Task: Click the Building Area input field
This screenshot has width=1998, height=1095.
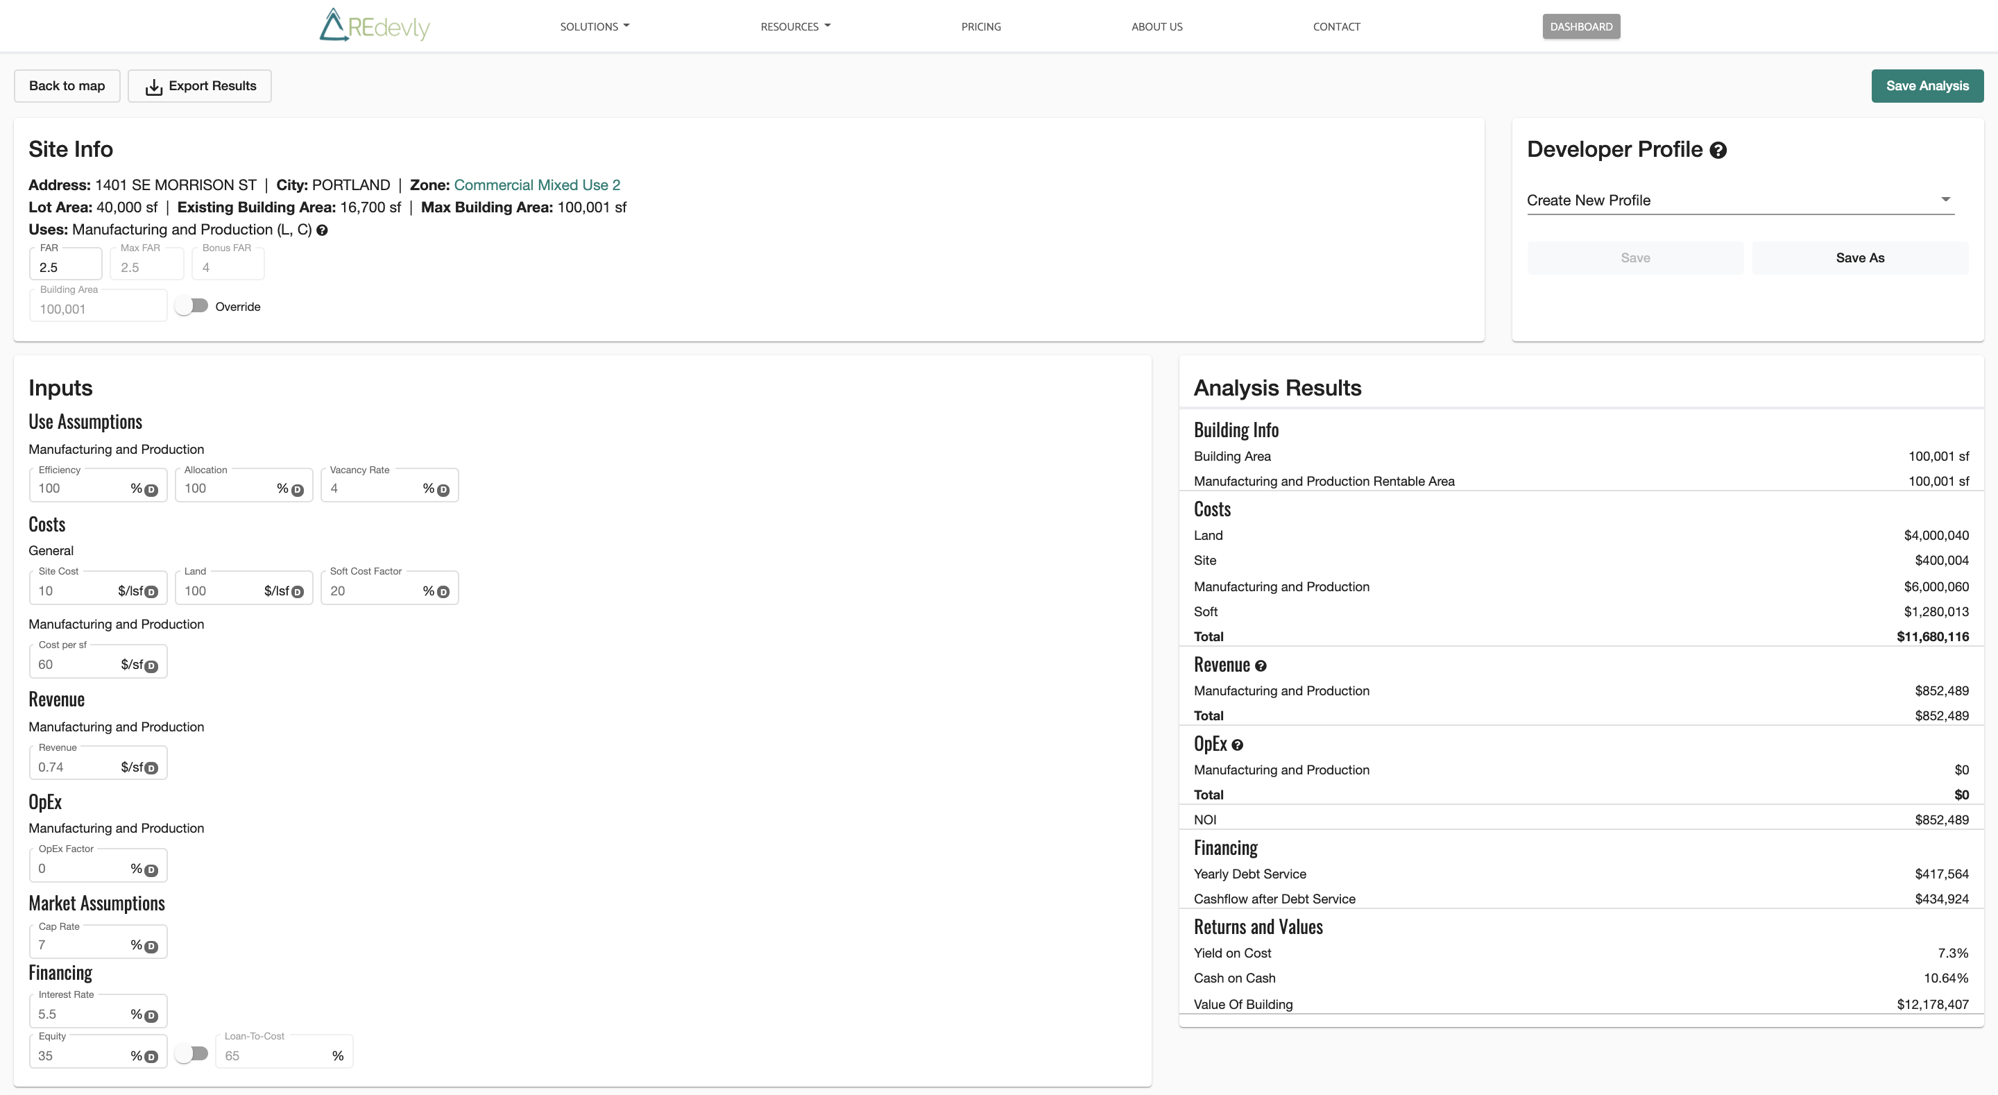Action: pyautogui.click(x=98, y=306)
